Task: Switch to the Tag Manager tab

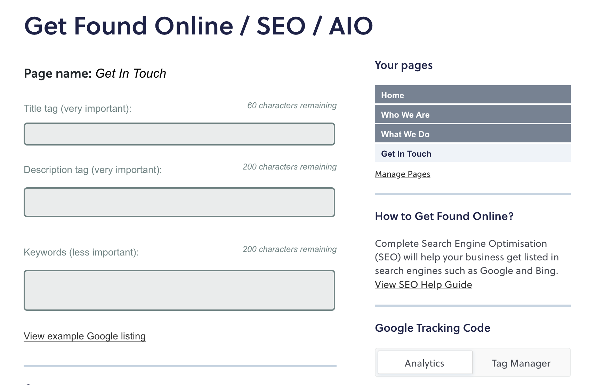Action: (521, 363)
